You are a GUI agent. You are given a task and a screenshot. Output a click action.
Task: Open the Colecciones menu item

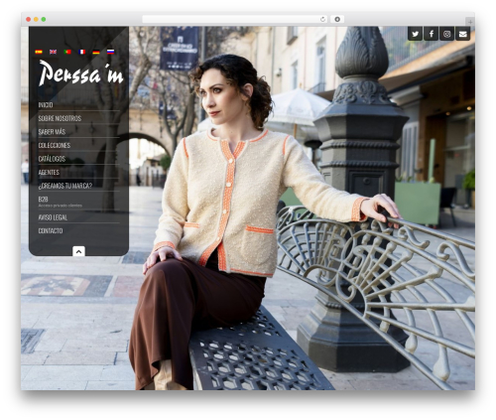pos(55,145)
